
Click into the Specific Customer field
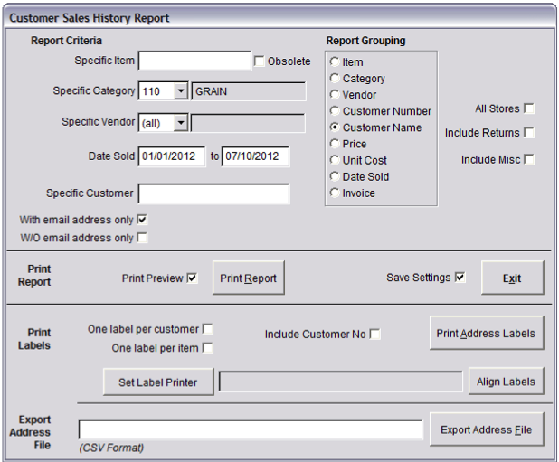click(x=213, y=193)
